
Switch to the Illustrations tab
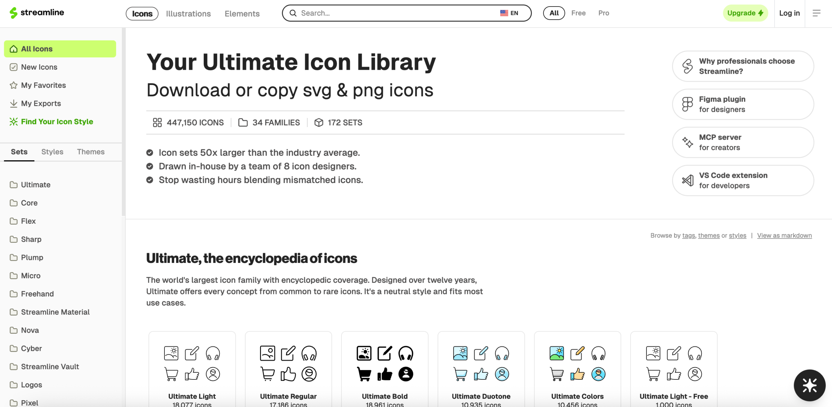(x=188, y=14)
